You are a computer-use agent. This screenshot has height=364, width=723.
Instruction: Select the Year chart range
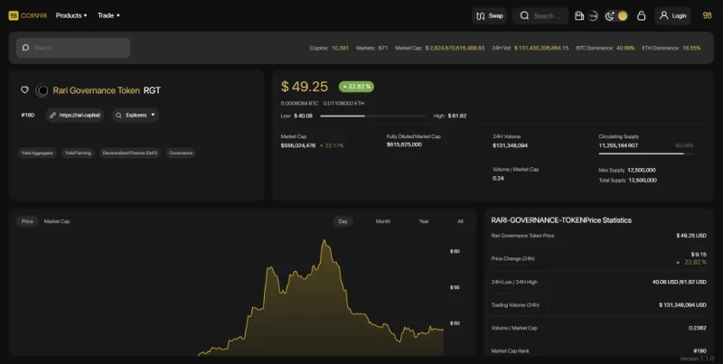424,221
